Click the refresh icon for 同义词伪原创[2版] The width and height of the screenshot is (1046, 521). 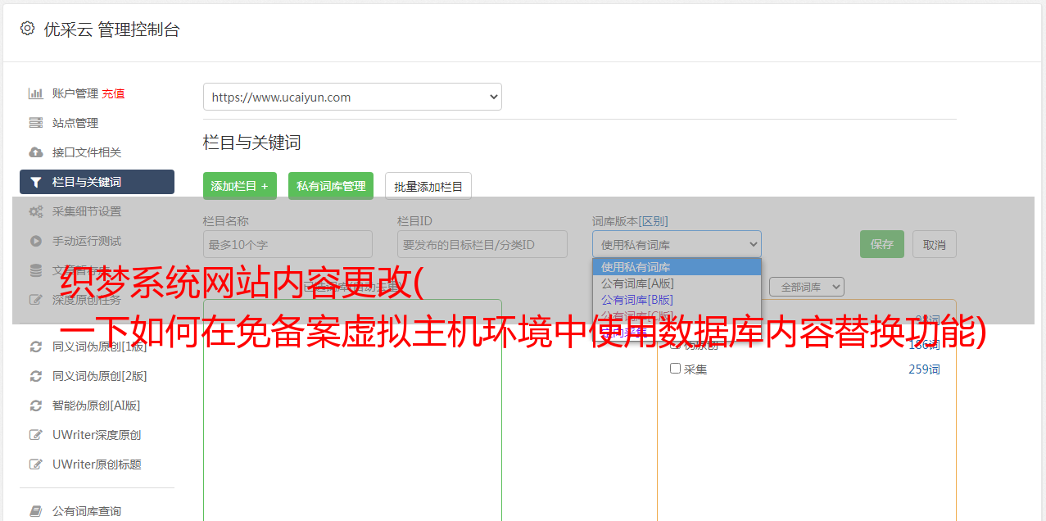(36, 376)
